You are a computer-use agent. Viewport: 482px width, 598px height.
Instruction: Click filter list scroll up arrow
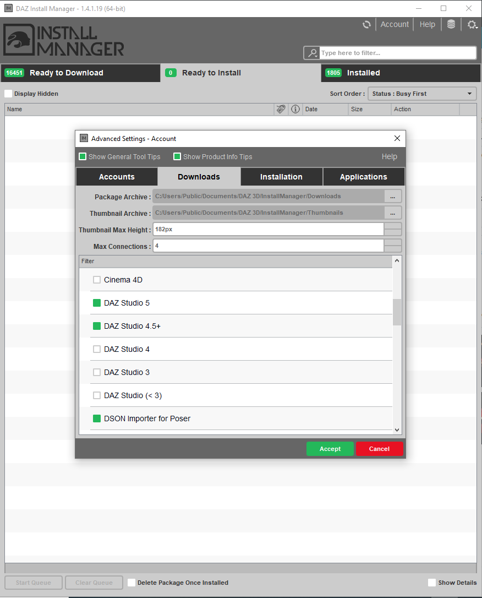pyautogui.click(x=397, y=261)
